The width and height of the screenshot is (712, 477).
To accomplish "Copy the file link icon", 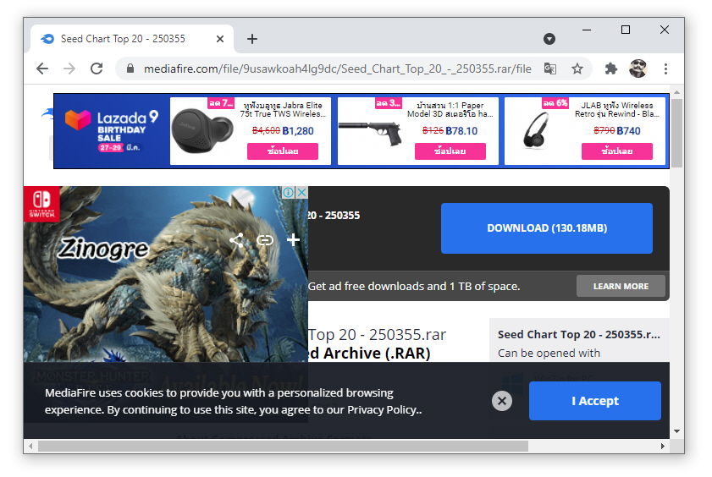I will [265, 240].
